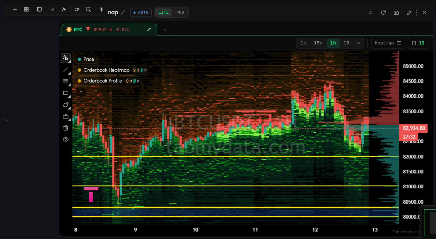Select the 1D timeframe
This screenshot has height=239, width=436.
click(x=346, y=43)
